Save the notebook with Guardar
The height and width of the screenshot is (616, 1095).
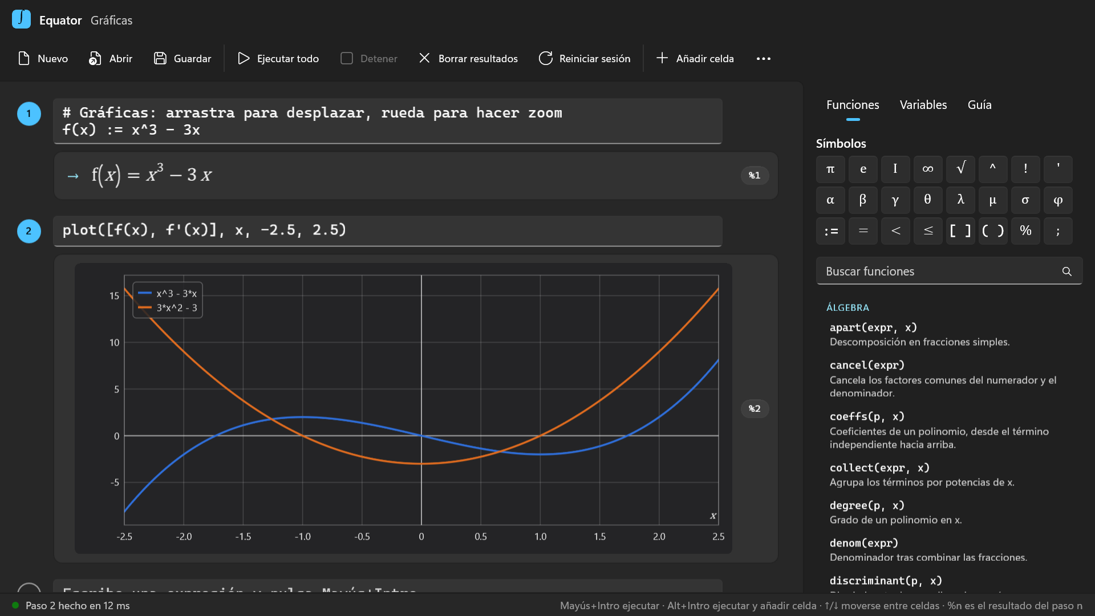pyautogui.click(x=182, y=58)
